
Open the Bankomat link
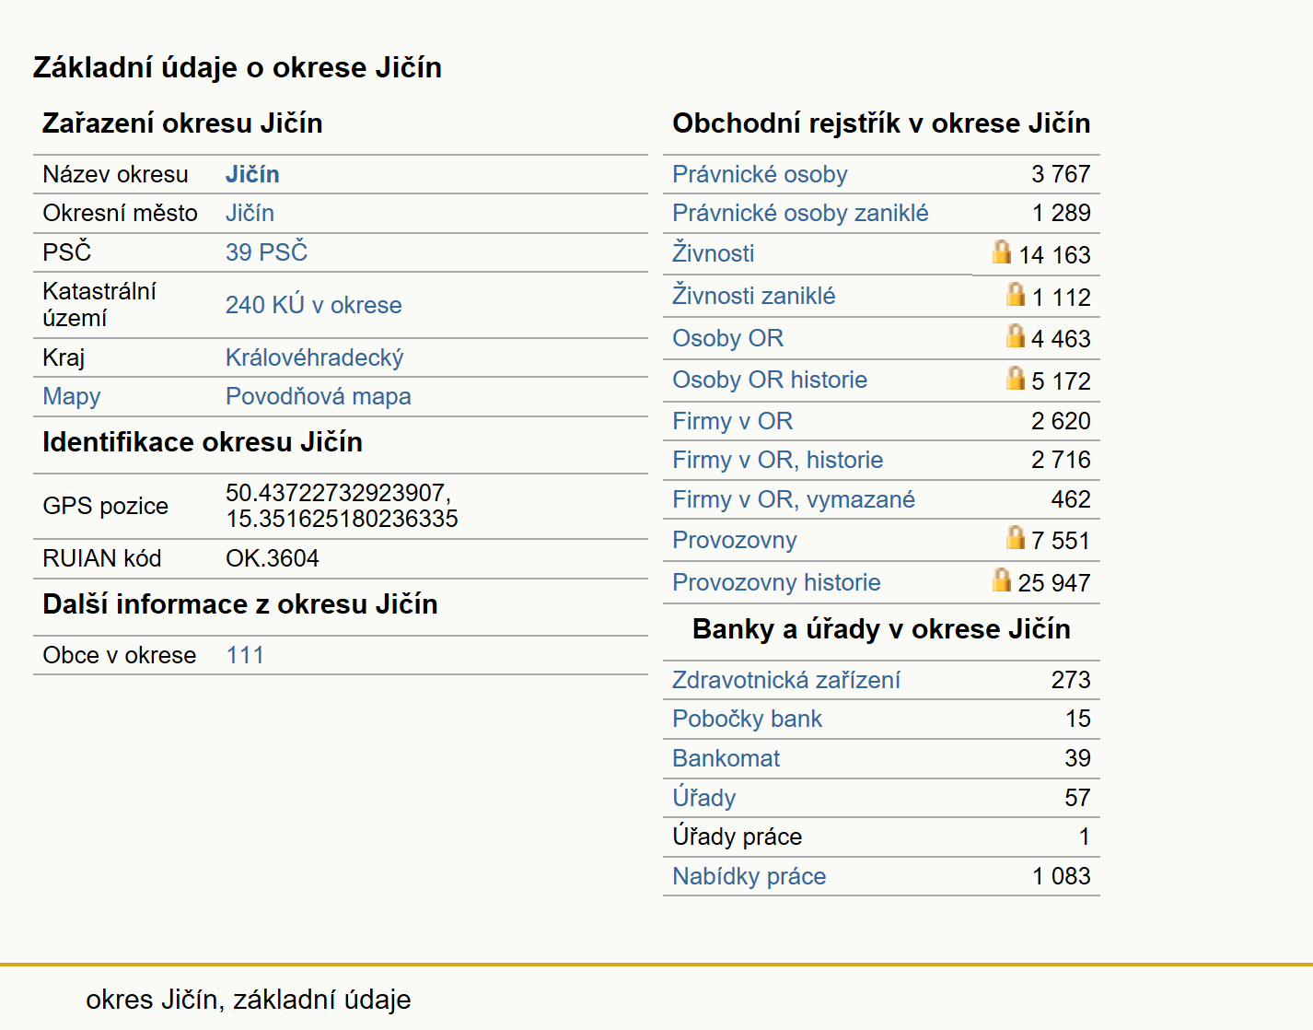726,758
